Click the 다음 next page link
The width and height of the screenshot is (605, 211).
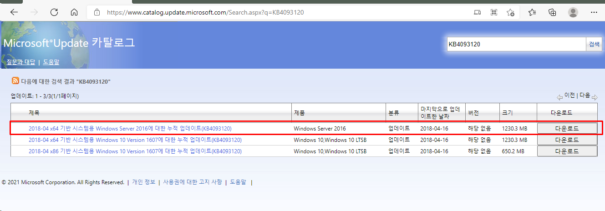point(585,95)
